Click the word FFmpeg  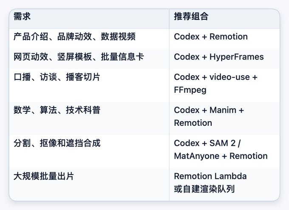(x=190, y=90)
